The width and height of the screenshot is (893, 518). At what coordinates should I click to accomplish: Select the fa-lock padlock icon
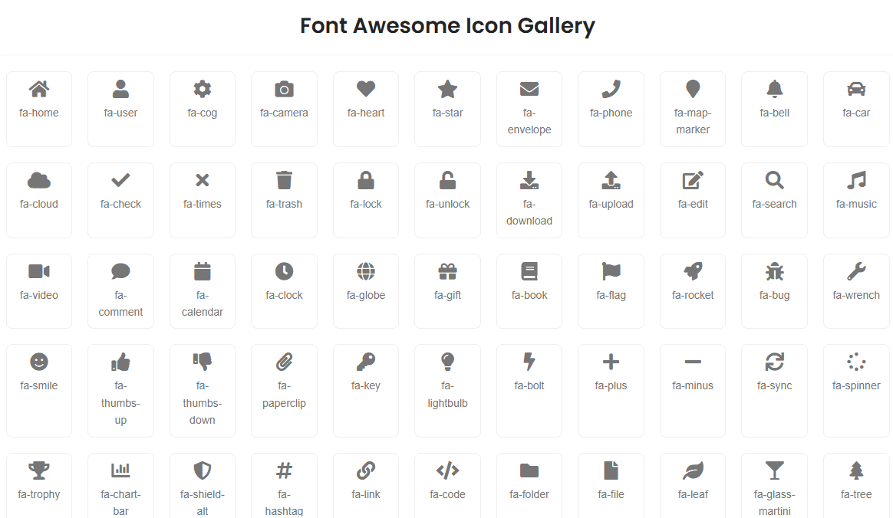coord(366,180)
